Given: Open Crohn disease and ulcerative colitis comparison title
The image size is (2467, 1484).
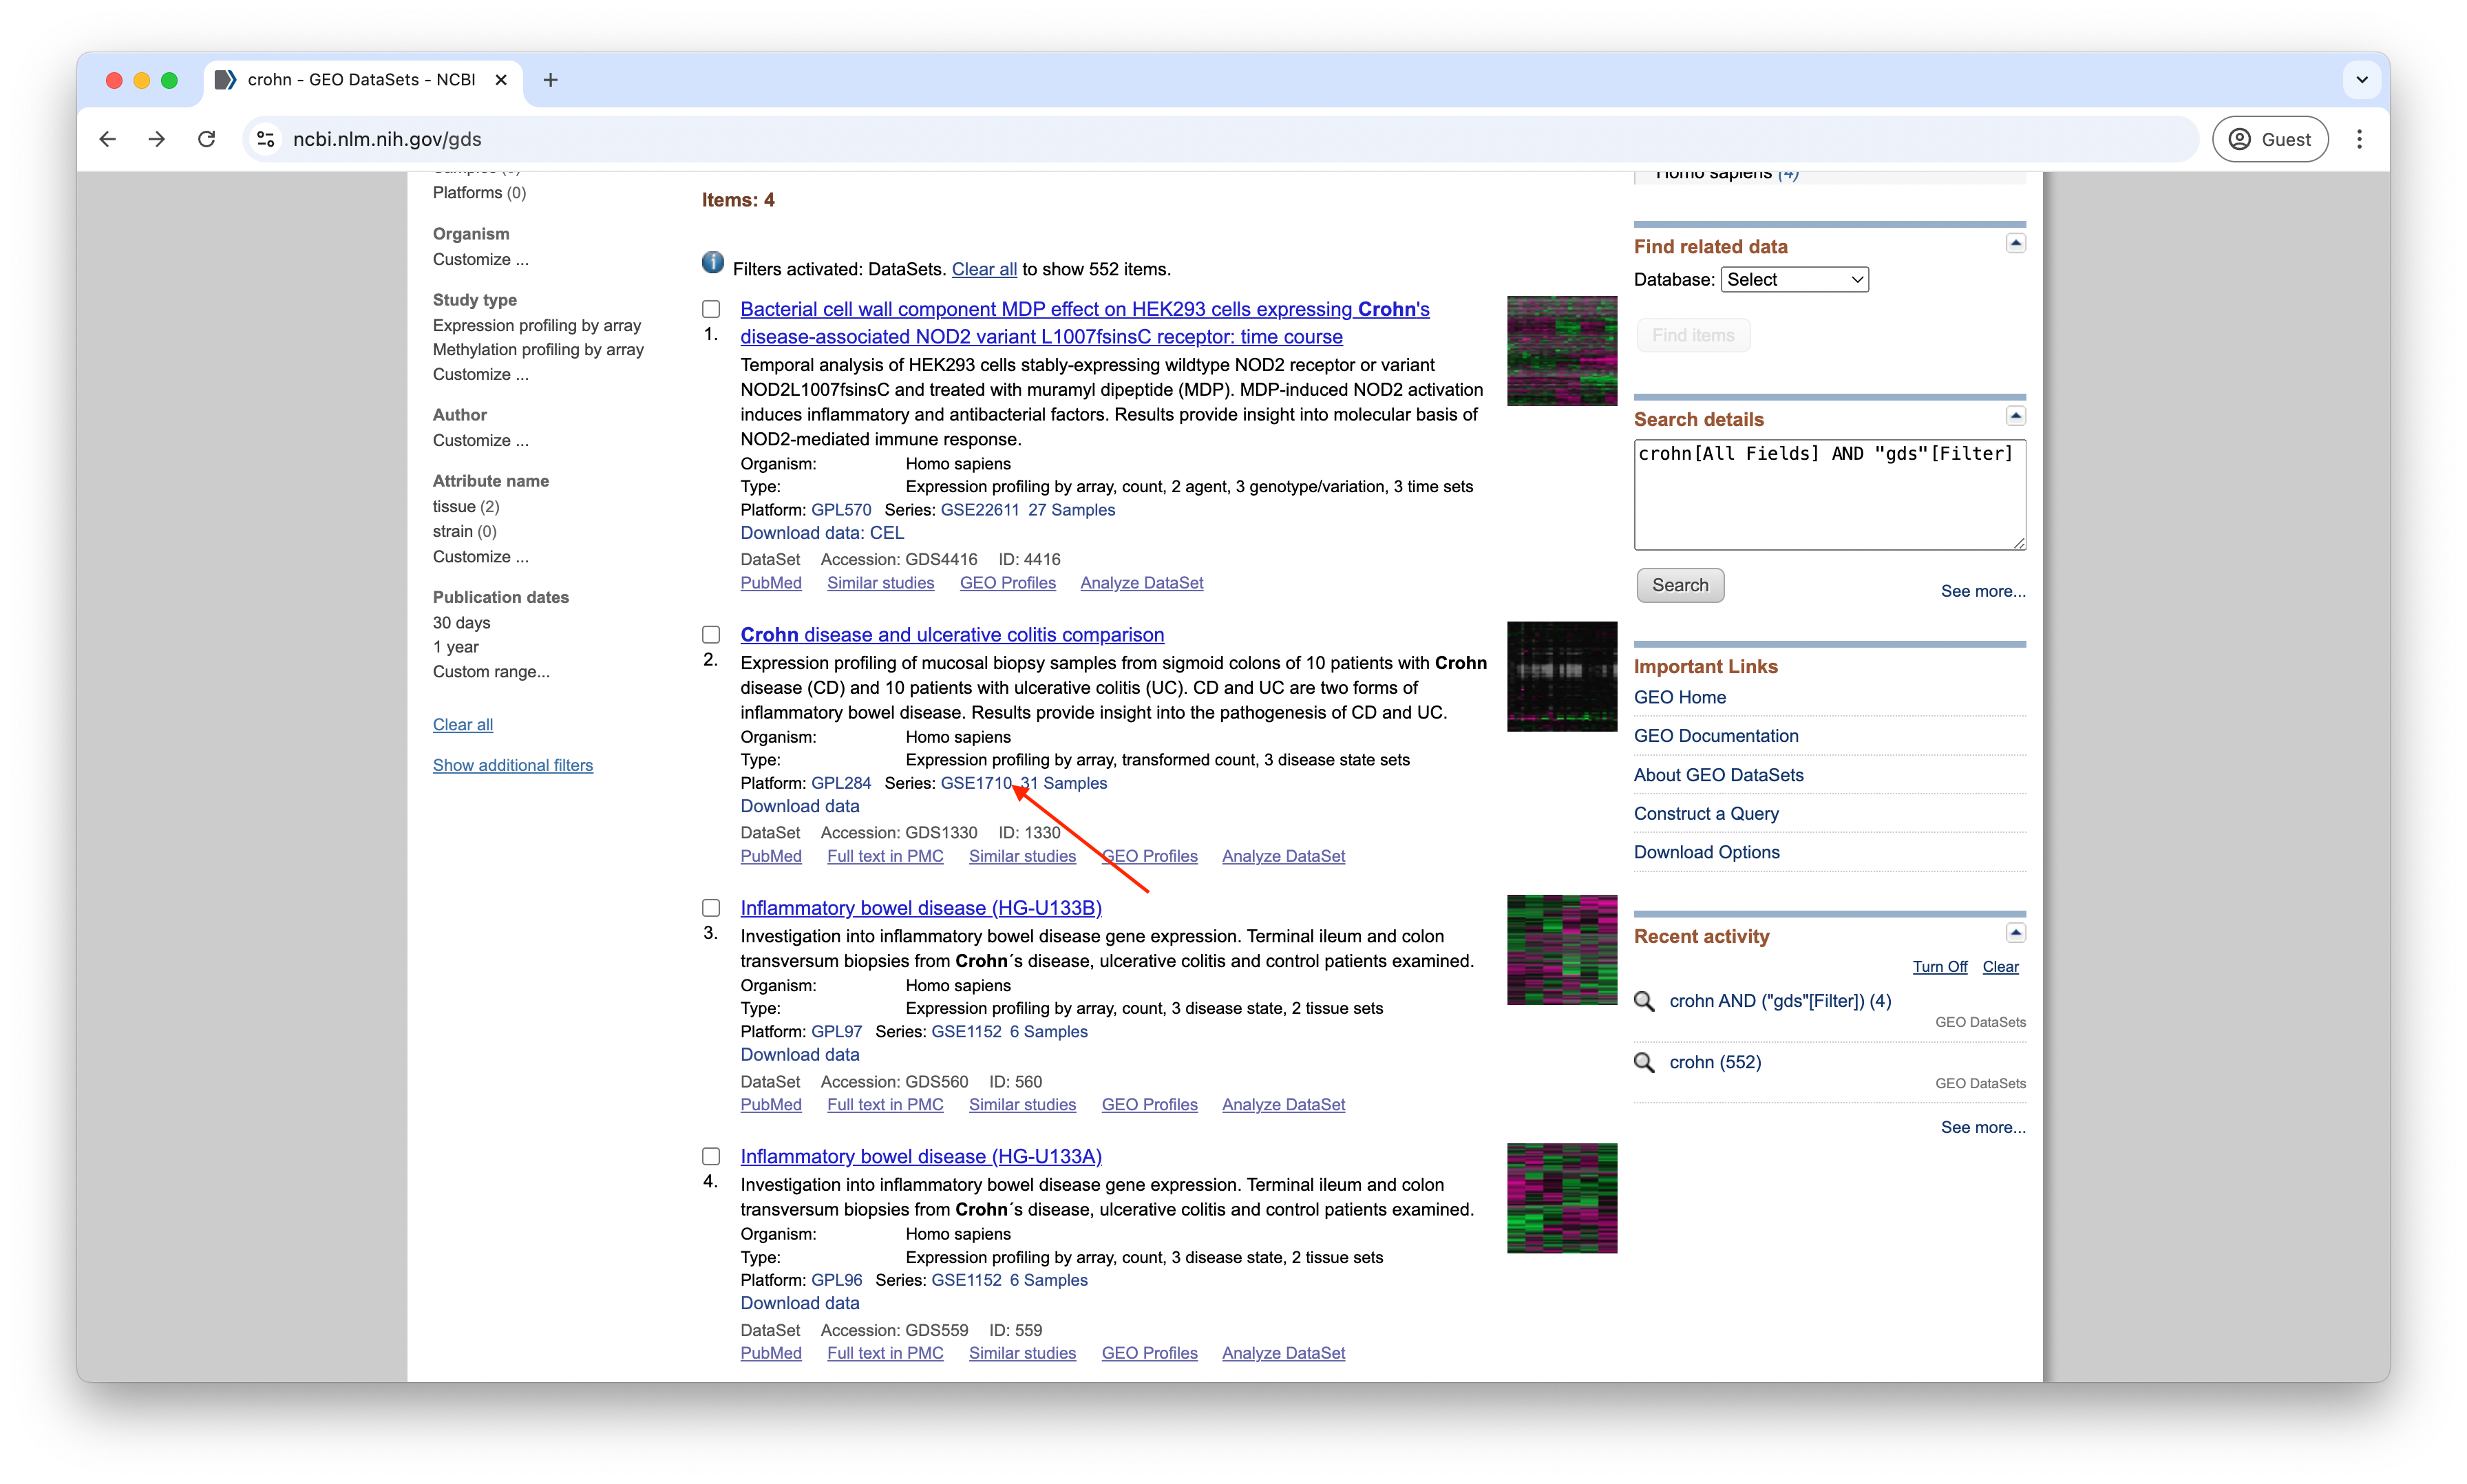Looking at the screenshot, I should pos(952,635).
